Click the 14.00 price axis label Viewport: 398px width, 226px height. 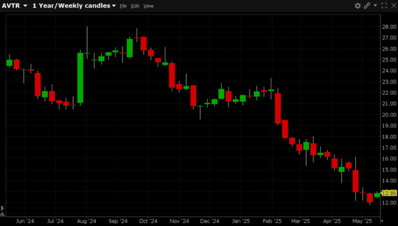pyautogui.click(x=389, y=180)
